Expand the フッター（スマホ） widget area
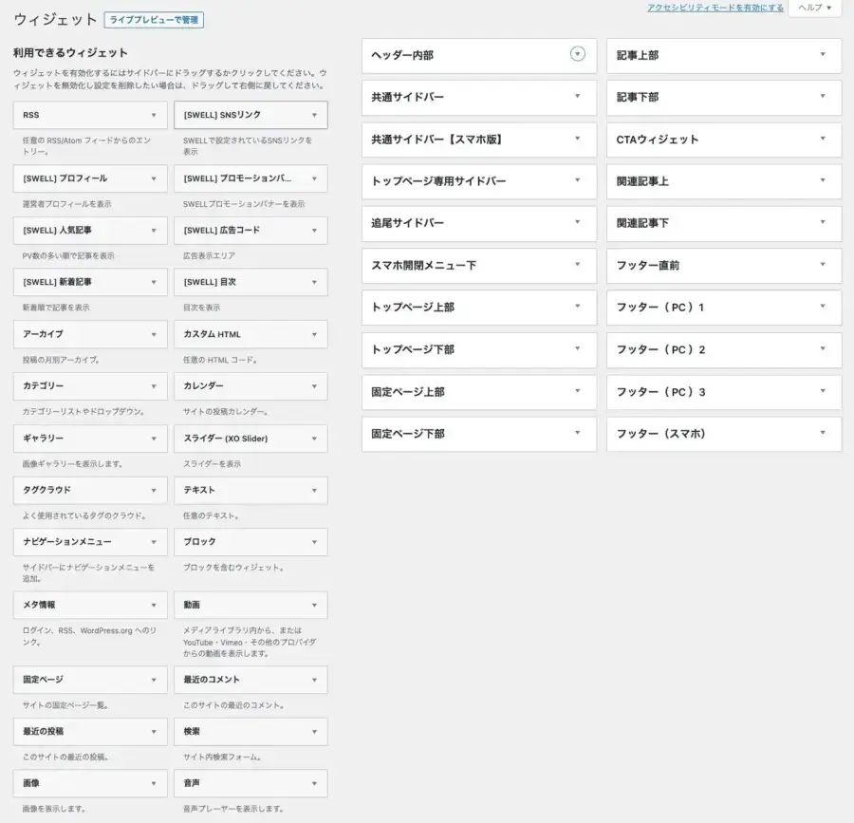The image size is (854, 823). (x=723, y=434)
